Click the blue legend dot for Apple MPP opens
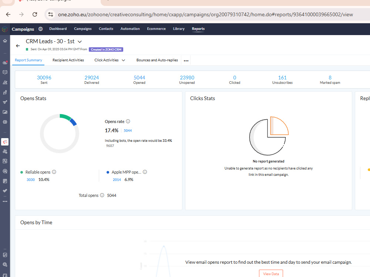This screenshot has width=370, height=277. coord(108,172)
